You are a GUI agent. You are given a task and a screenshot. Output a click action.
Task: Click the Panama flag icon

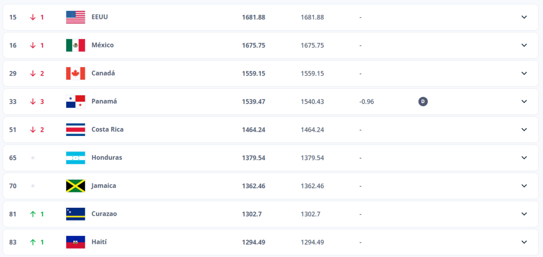(75, 101)
